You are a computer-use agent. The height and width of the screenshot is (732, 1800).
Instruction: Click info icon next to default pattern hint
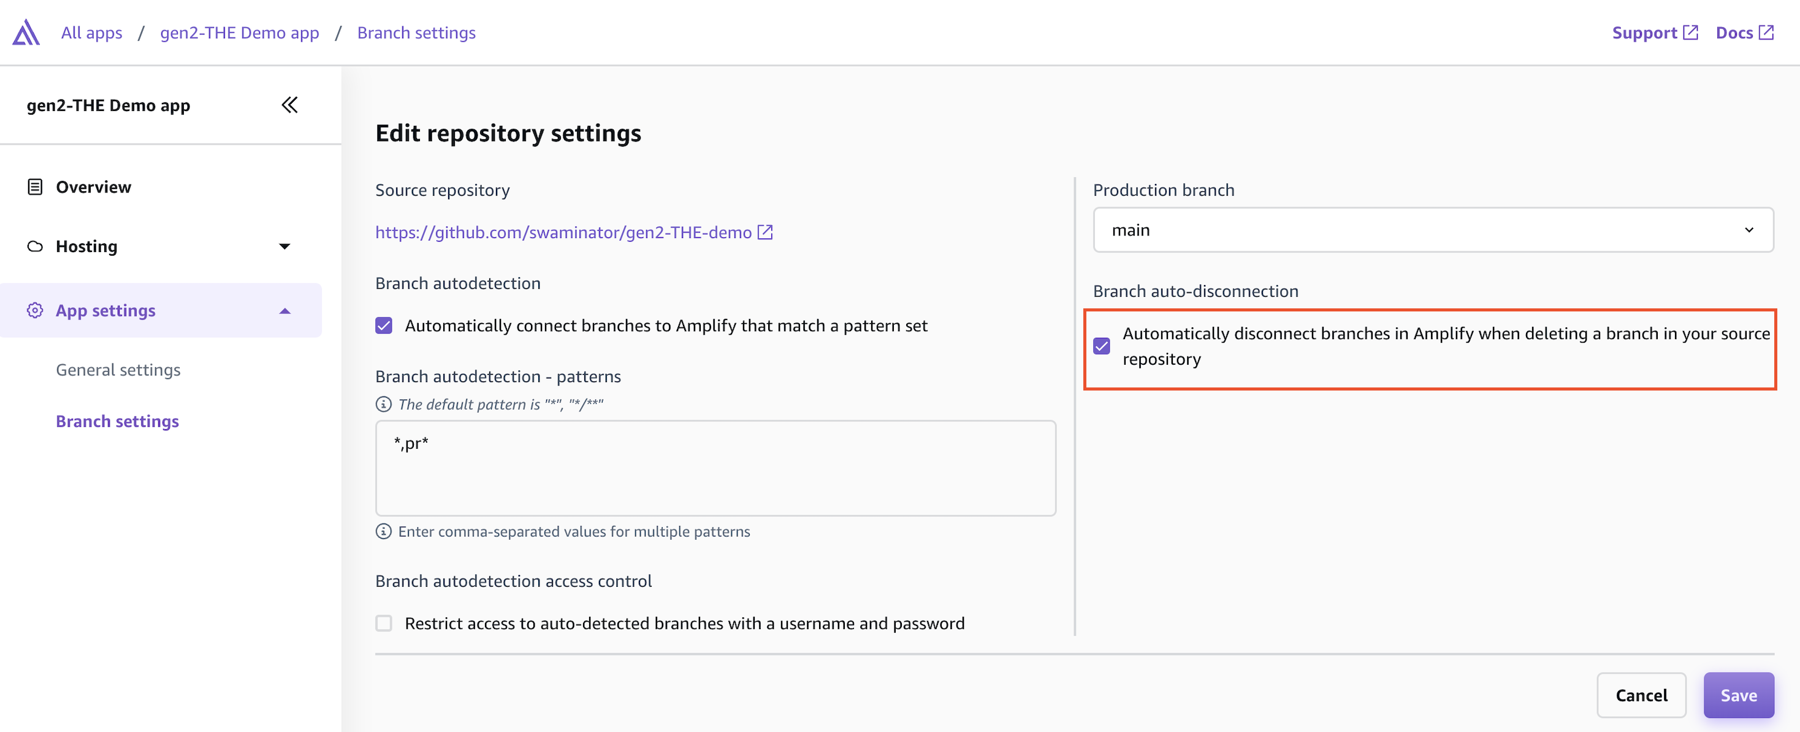[384, 404]
